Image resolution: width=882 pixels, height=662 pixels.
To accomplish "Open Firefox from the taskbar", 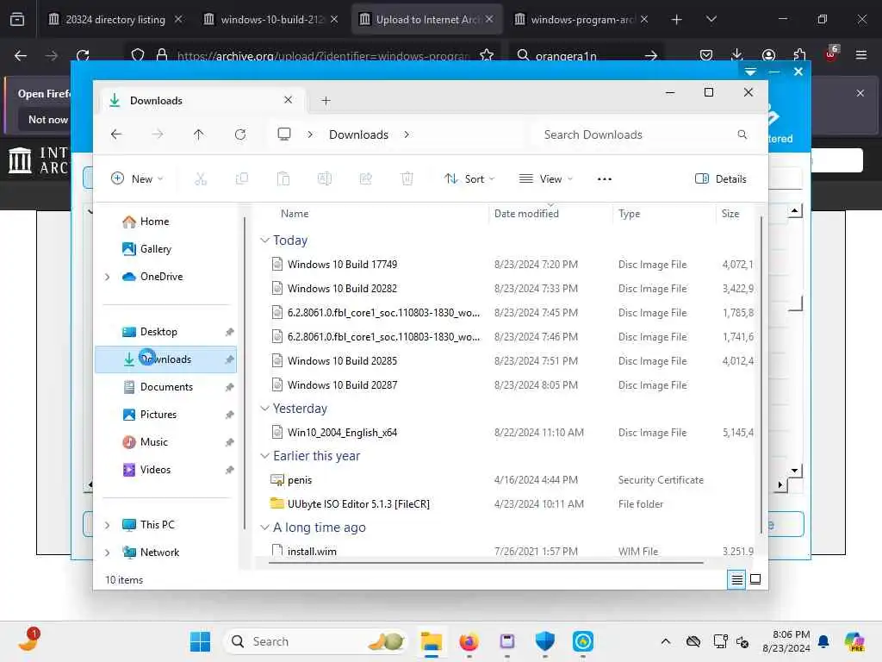I will click(469, 641).
